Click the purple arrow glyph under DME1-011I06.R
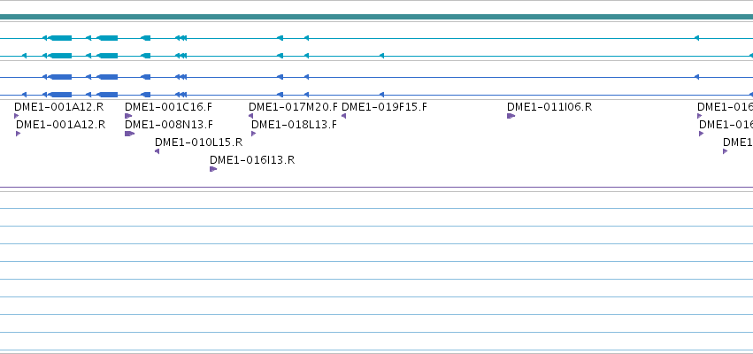This screenshot has height=354, width=753. [511, 116]
